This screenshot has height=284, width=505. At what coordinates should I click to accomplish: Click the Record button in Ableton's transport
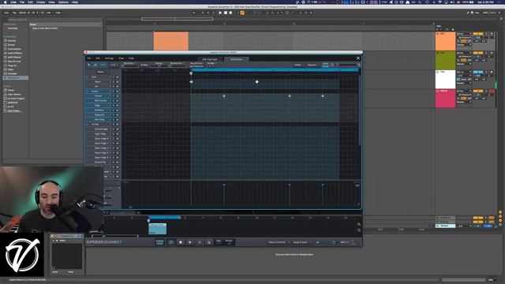pyautogui.click(x=230, y=13)
